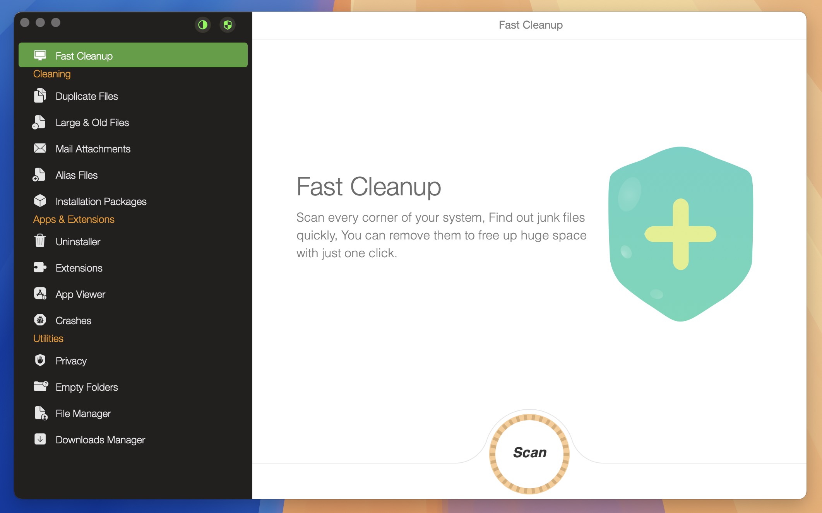Select the App Viewer menu item
The width and height of the screenshot is (822, 513).
(x=80, y=294)
